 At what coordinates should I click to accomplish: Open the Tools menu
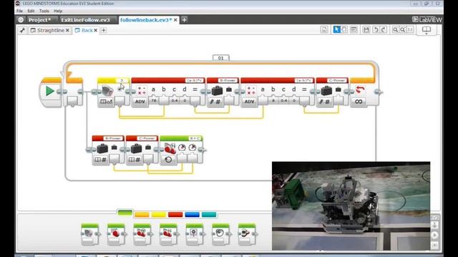click(x=44, y=11)
